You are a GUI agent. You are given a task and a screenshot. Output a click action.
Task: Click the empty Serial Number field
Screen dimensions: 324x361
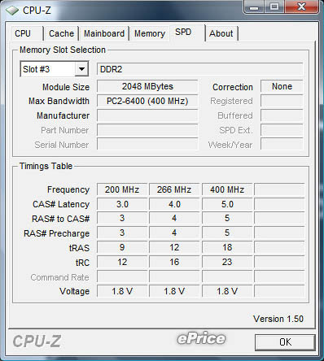tap(147, 145)
